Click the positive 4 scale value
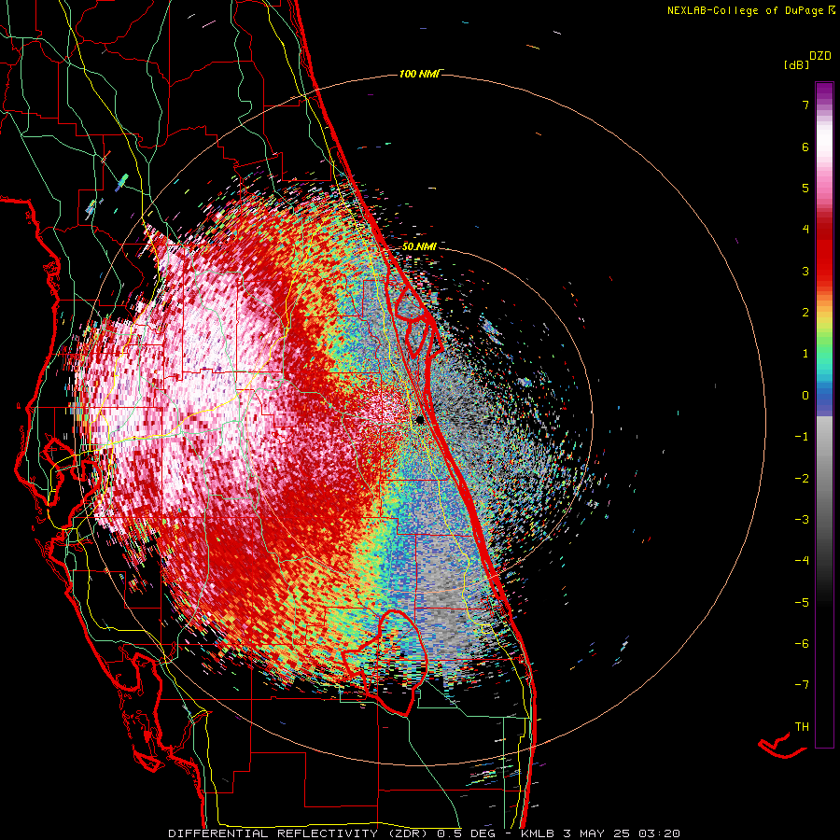The image size is (840, 840). coord(805,230)
